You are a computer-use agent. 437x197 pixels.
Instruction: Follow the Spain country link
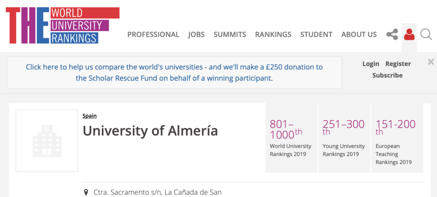[90, 116]
